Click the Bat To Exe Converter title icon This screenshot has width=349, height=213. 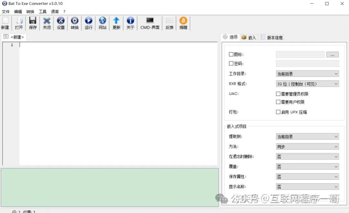[x=5, y=3]
